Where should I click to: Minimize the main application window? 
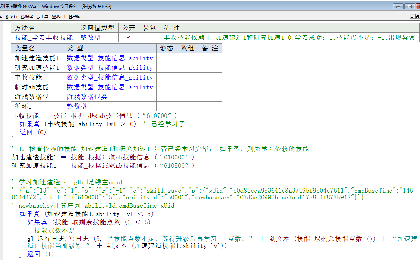398,6
